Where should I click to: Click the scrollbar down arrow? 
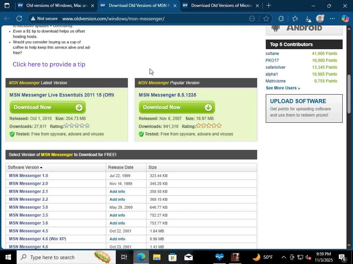349,245
